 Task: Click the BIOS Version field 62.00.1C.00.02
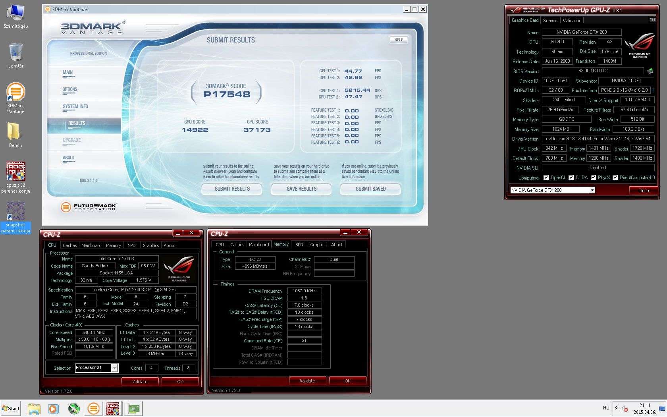click(x=593, y=71)
